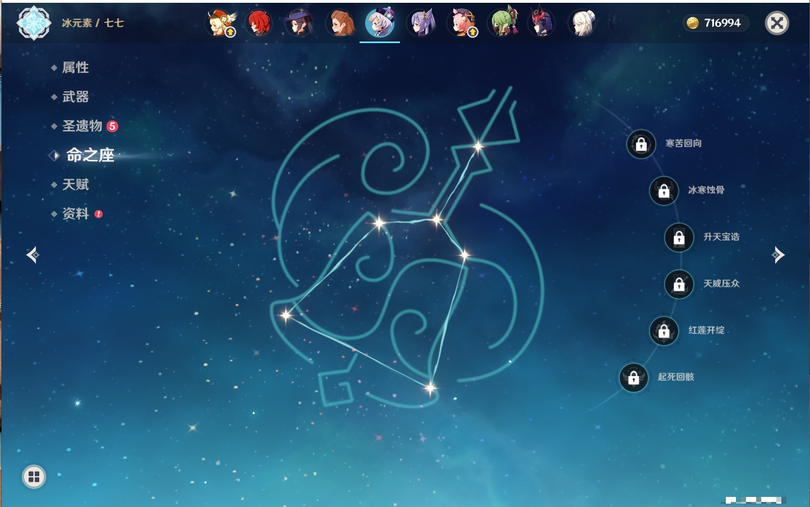810x507 pixels.
Task: Click the Cryo element snowflake emblem
Action: tap(34, 23)
